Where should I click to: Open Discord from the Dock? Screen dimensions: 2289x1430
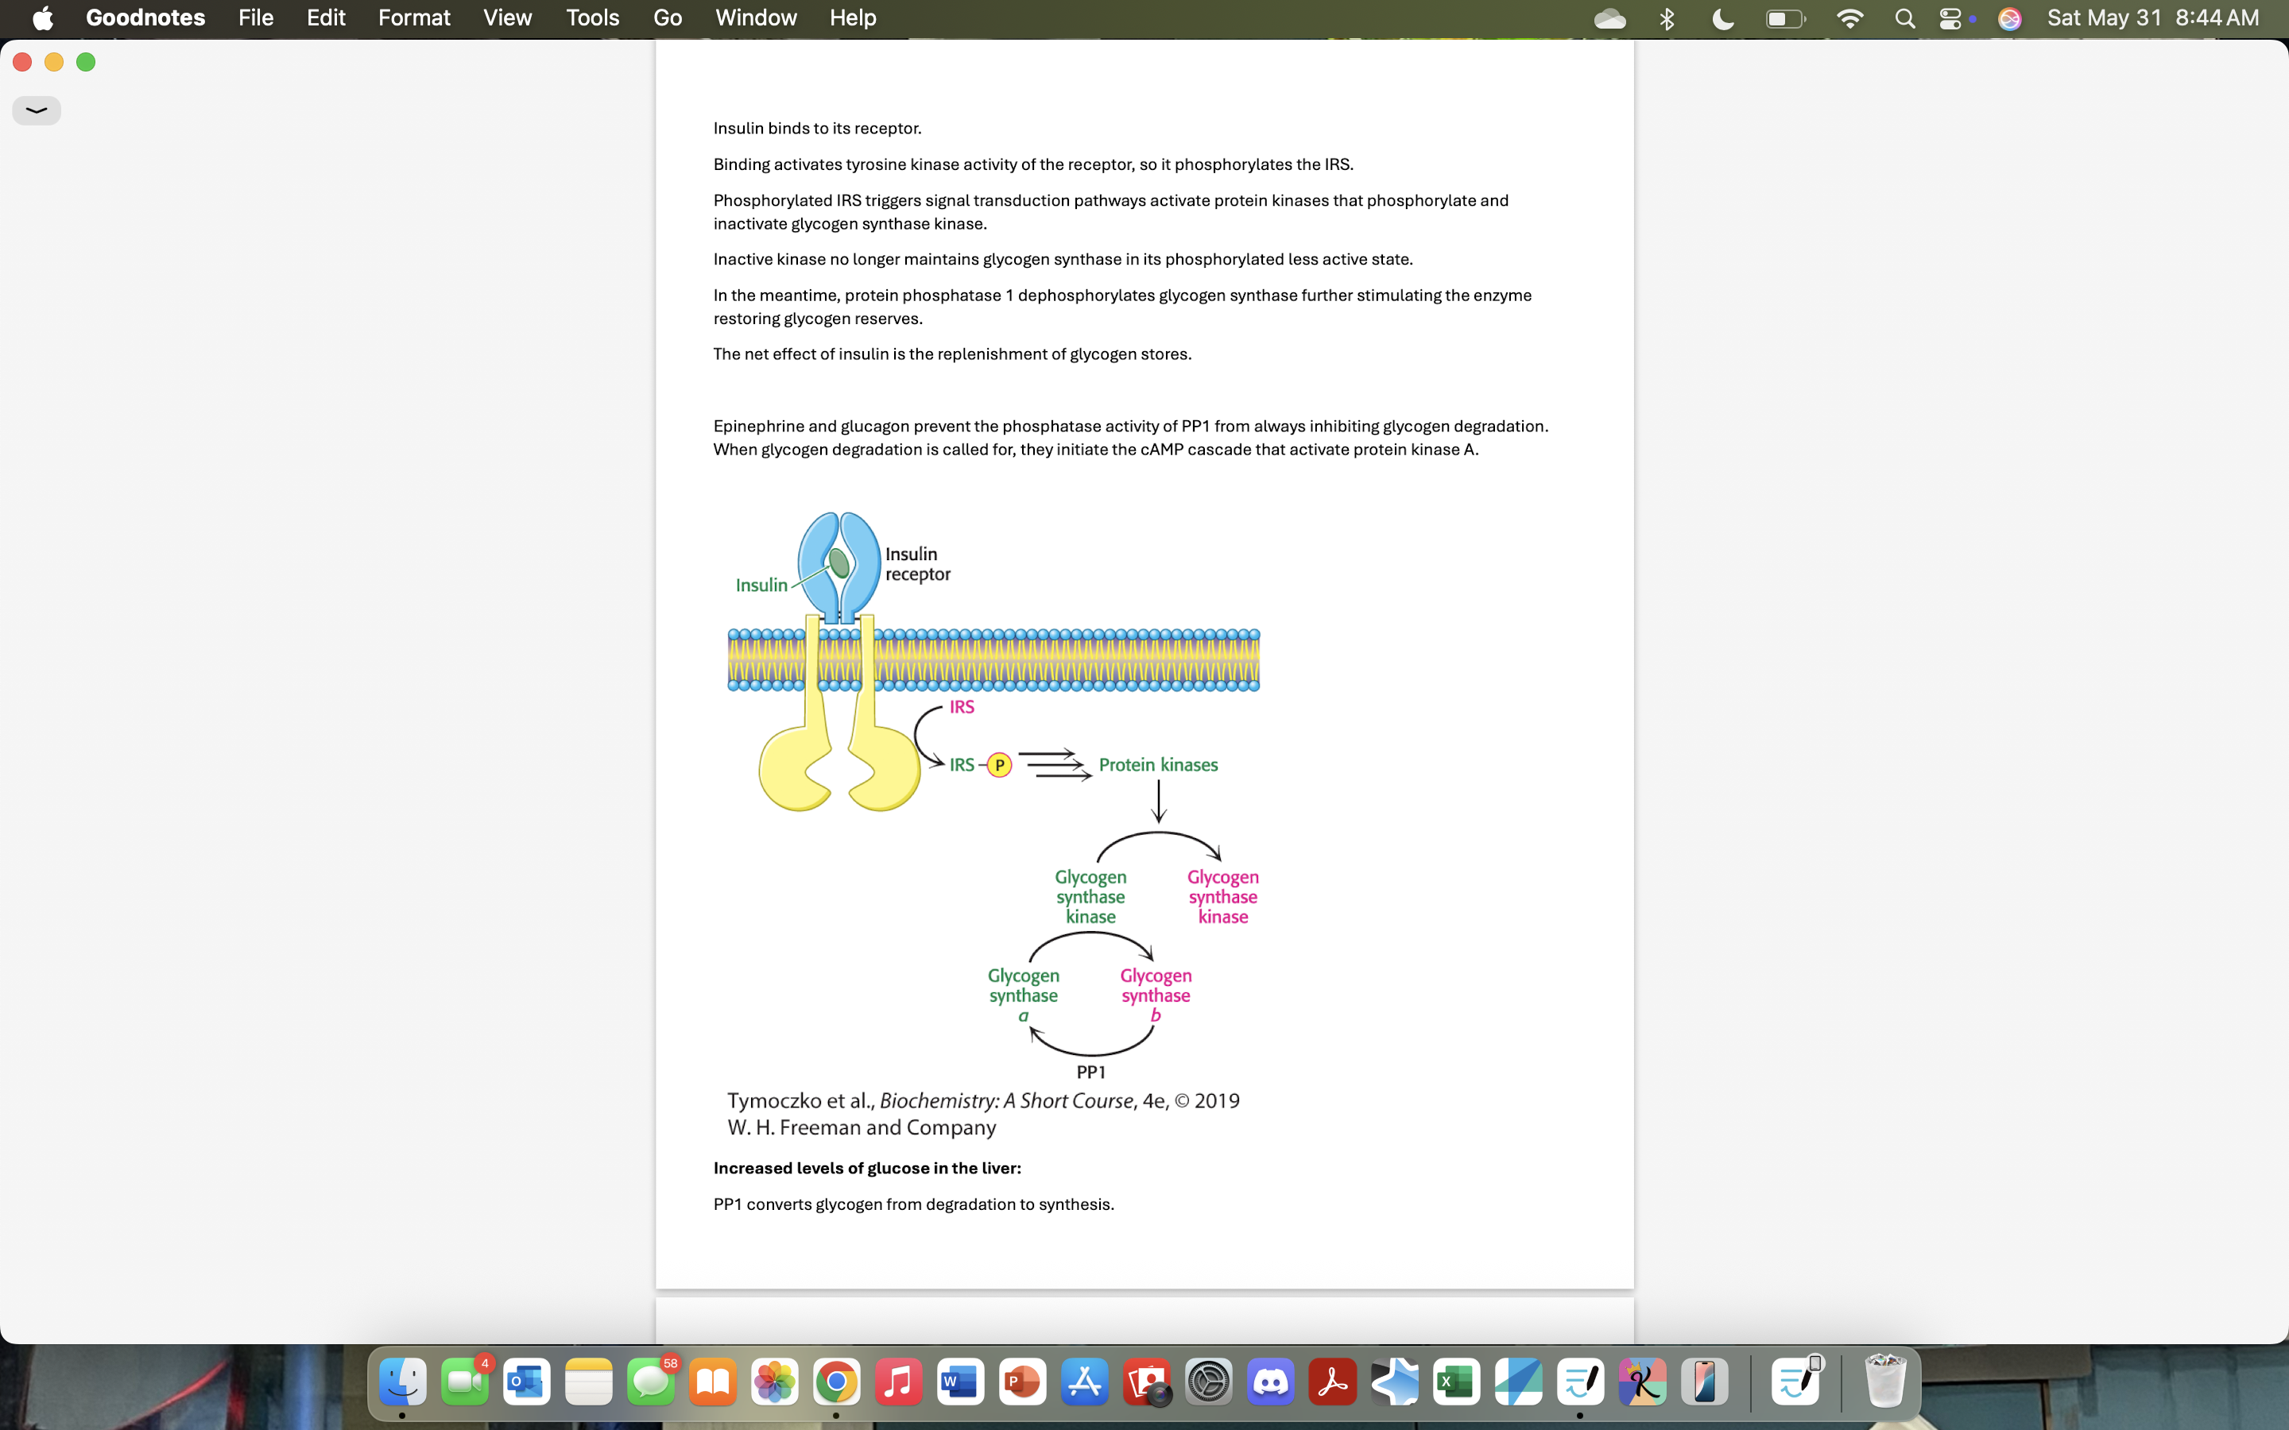1270,1381
